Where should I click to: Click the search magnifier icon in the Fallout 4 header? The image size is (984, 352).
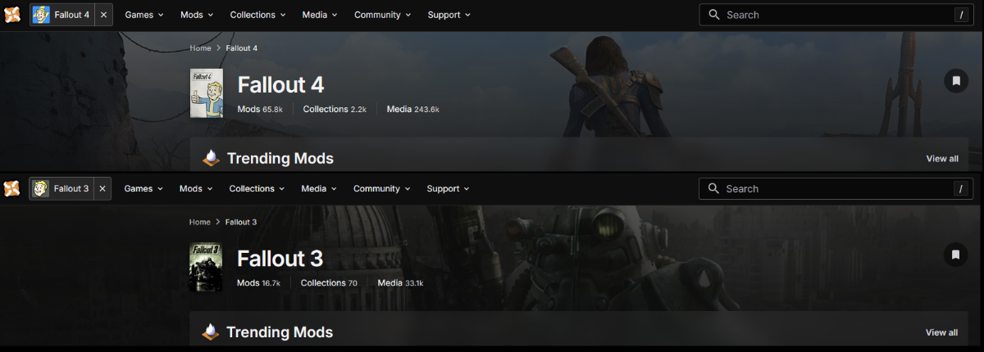[714, 15]
